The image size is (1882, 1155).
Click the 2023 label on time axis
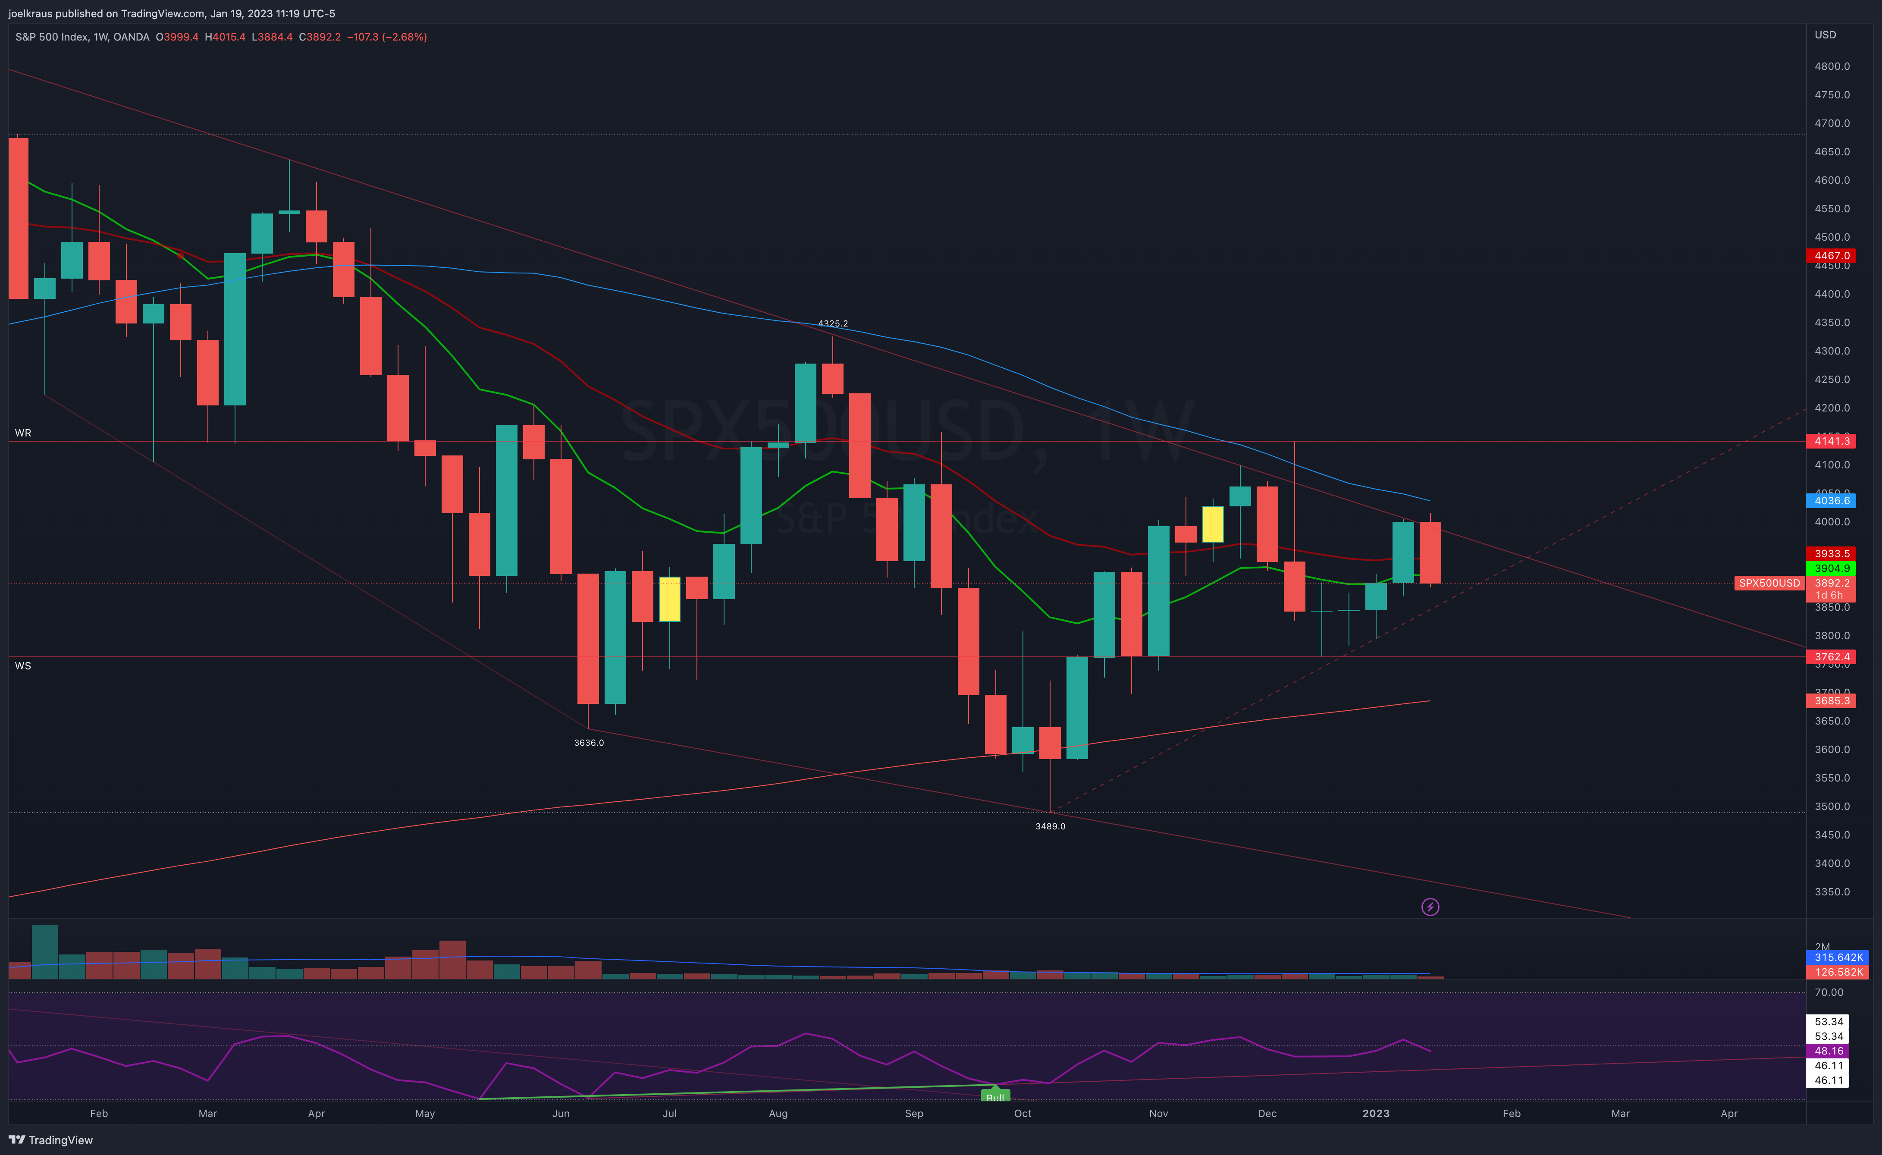pyautogui.click(x=1376, y=1113)
